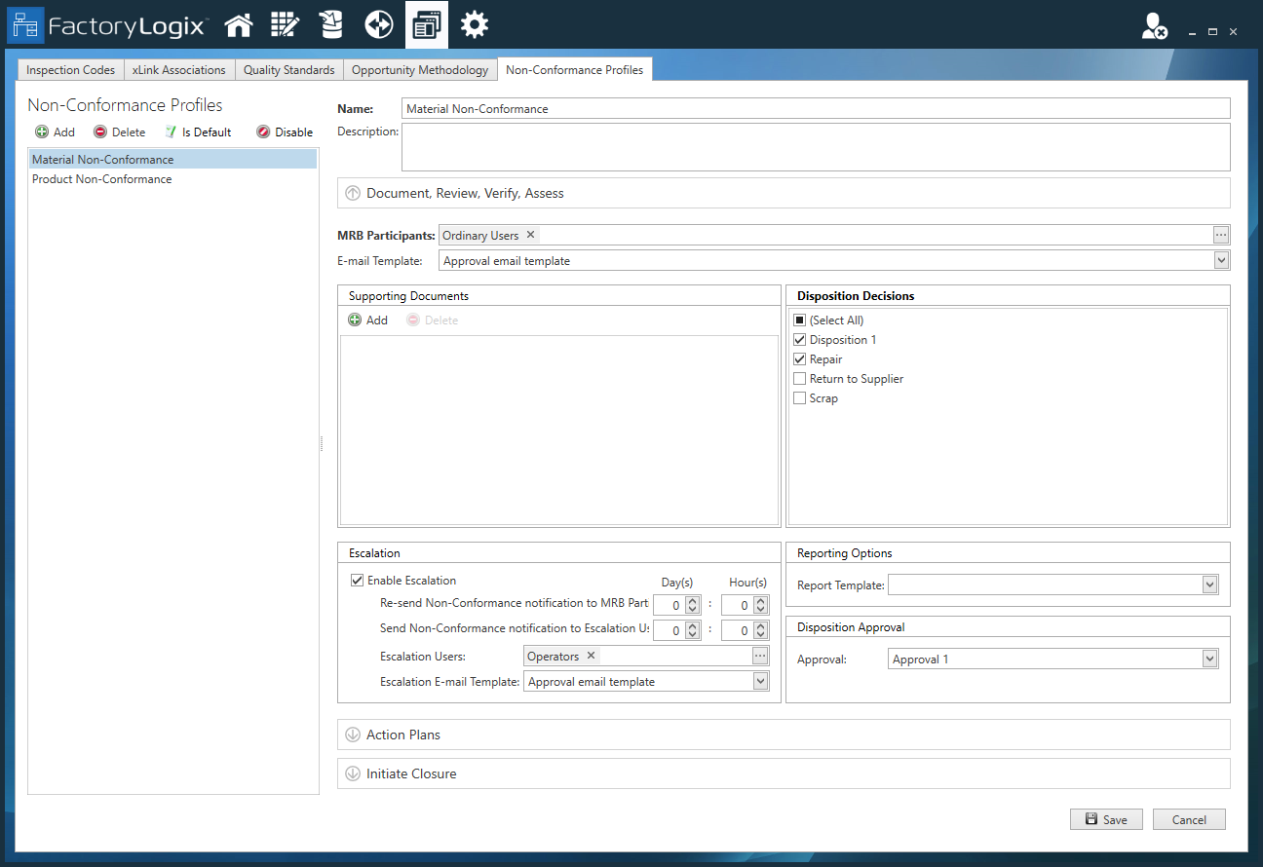Select the grid editor toolbar icon
The height and width of the screenshot is (867, 1263).
point(285,24)
